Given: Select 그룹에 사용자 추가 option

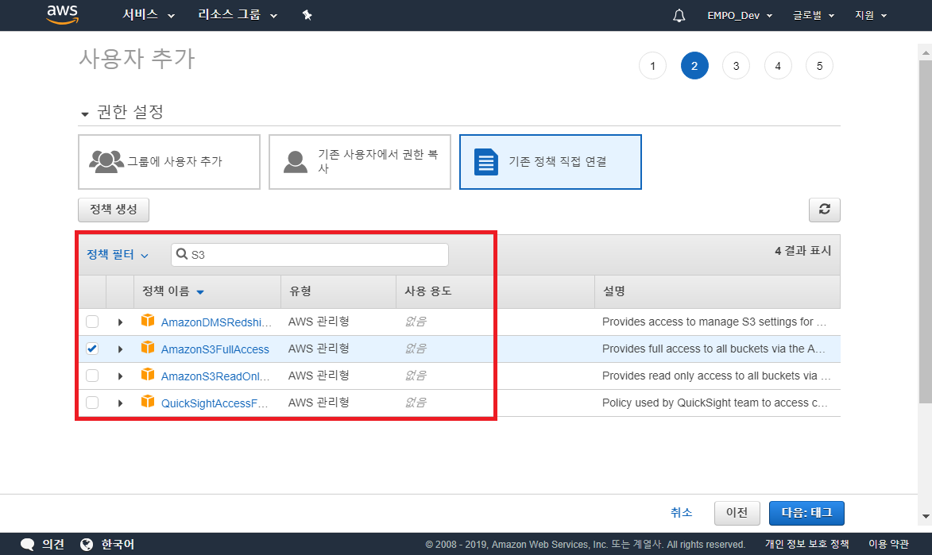Looking at the screenshot, I should (x=169, y=162).
